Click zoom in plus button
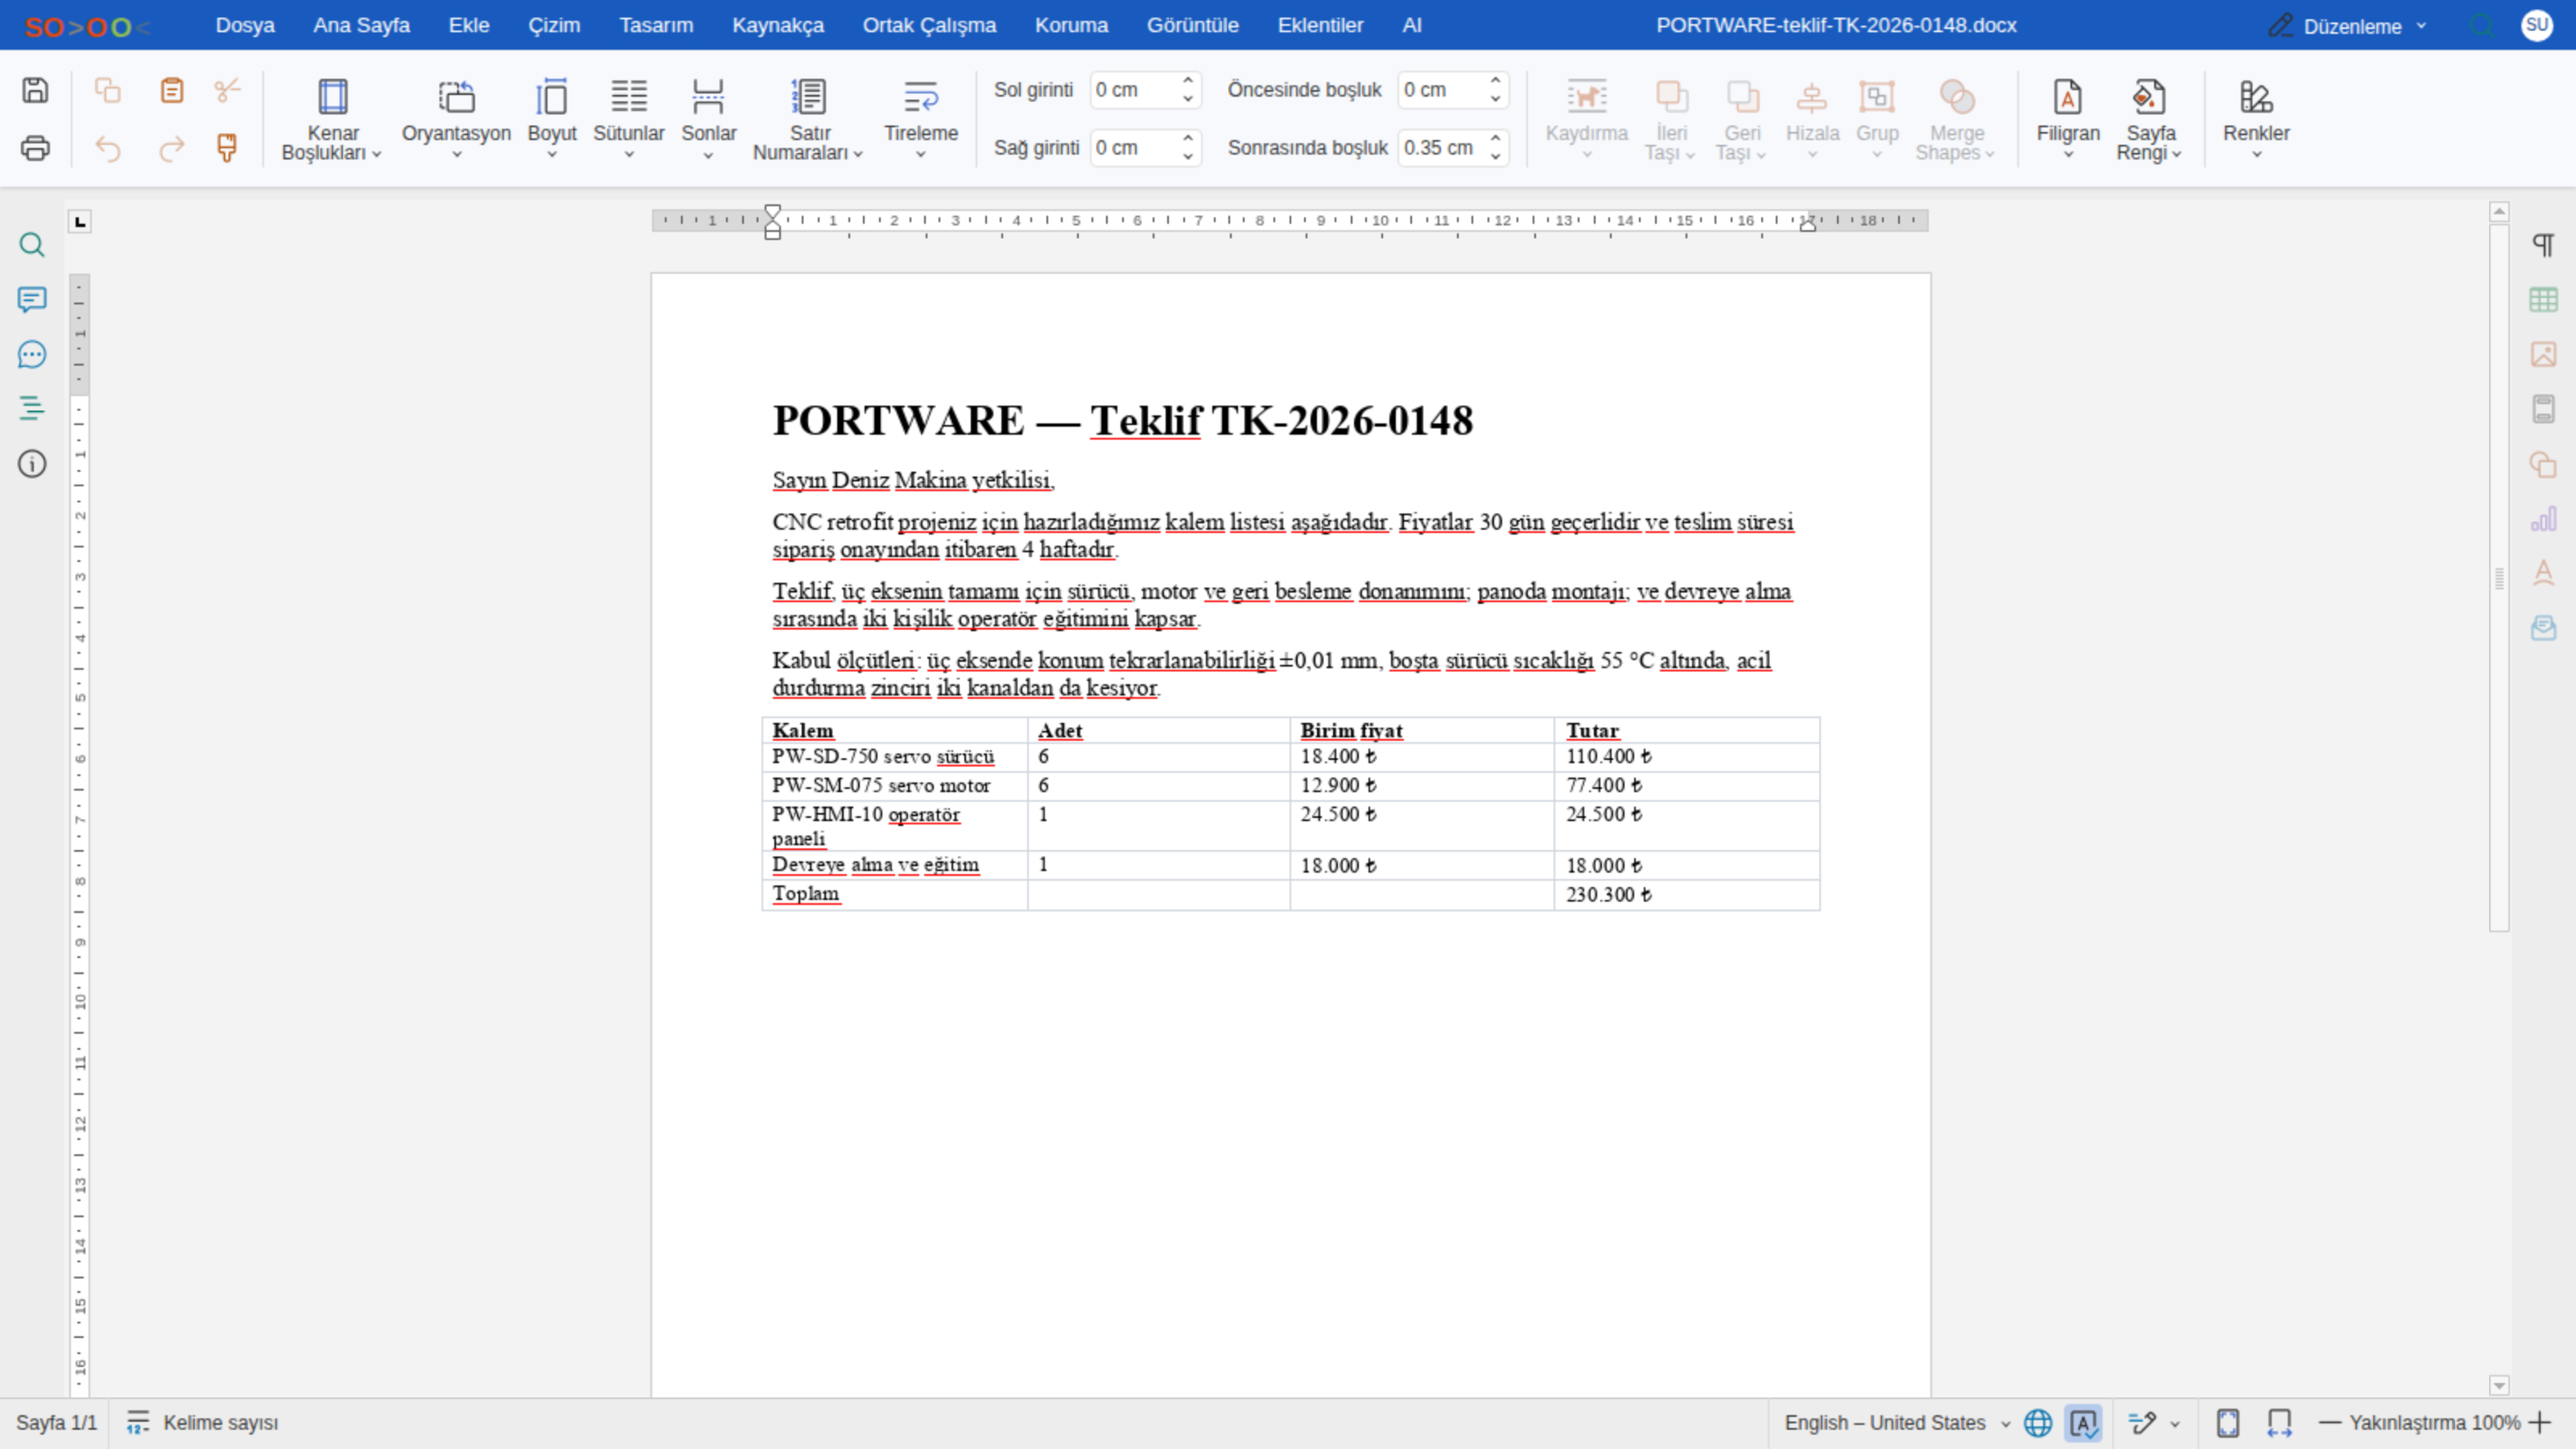 (2540, 1423)
